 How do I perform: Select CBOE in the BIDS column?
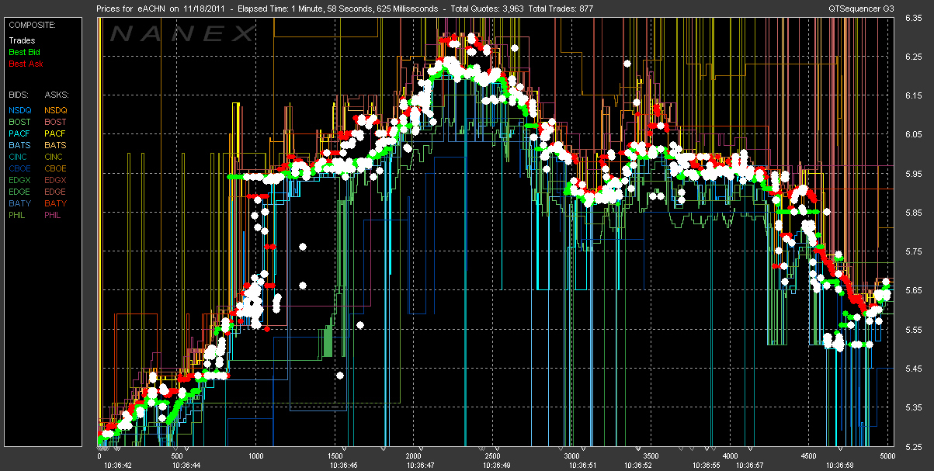tap(19, 168)
